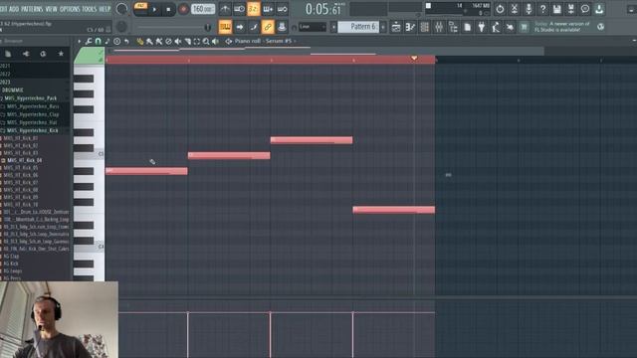Click the globe news icon
Screen dimensions: 637x358
600,27
